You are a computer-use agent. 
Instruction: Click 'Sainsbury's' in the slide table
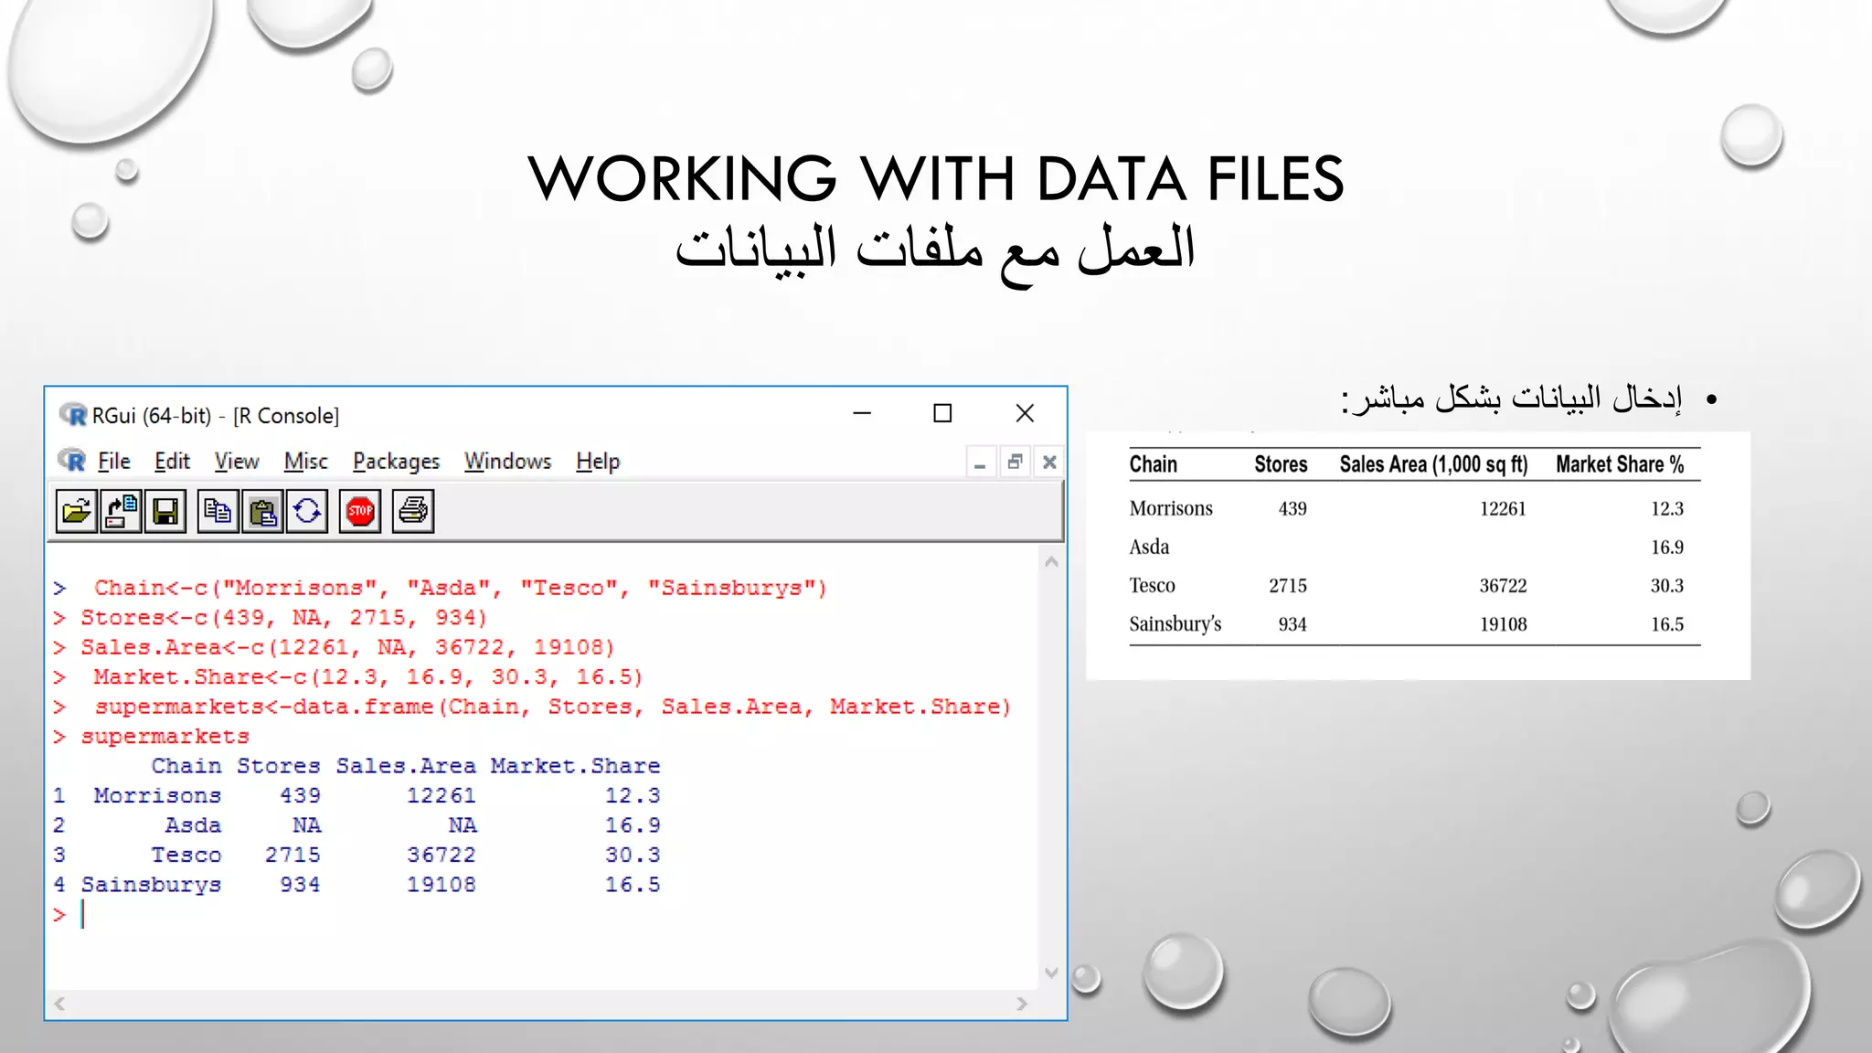coord(1175,624)
